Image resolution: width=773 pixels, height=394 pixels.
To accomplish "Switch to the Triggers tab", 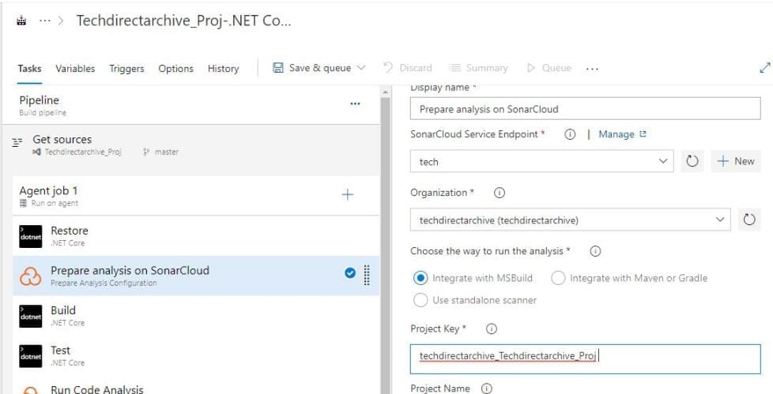I will (126, 69).
